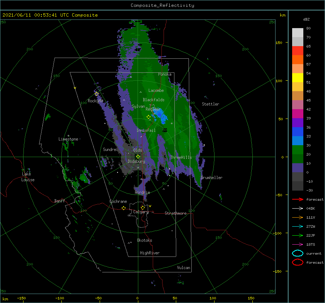The height and width of the screenshot is (303, 325).
Task: Select the red 'forecast' ellipse legend icon
Action: click(298, 262)
